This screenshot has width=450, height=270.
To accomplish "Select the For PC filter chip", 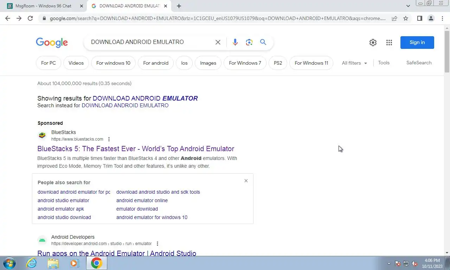I will click(49, 63).
